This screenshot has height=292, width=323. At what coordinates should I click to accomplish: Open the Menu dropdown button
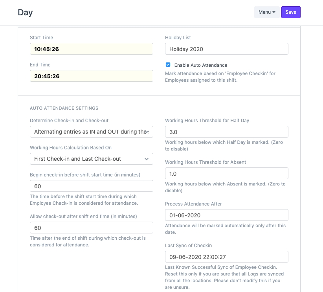(x=267, y=12)
